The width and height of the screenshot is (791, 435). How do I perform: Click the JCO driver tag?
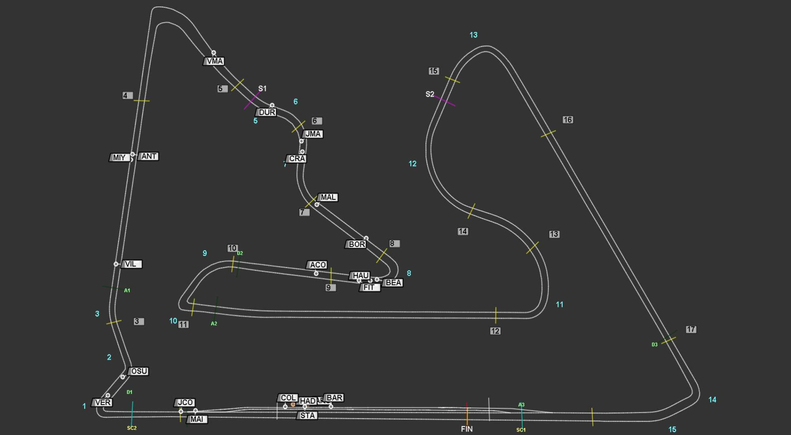pos(185,403)
